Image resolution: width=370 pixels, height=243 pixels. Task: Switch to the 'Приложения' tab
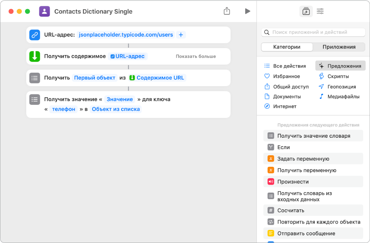click(339, 47)
